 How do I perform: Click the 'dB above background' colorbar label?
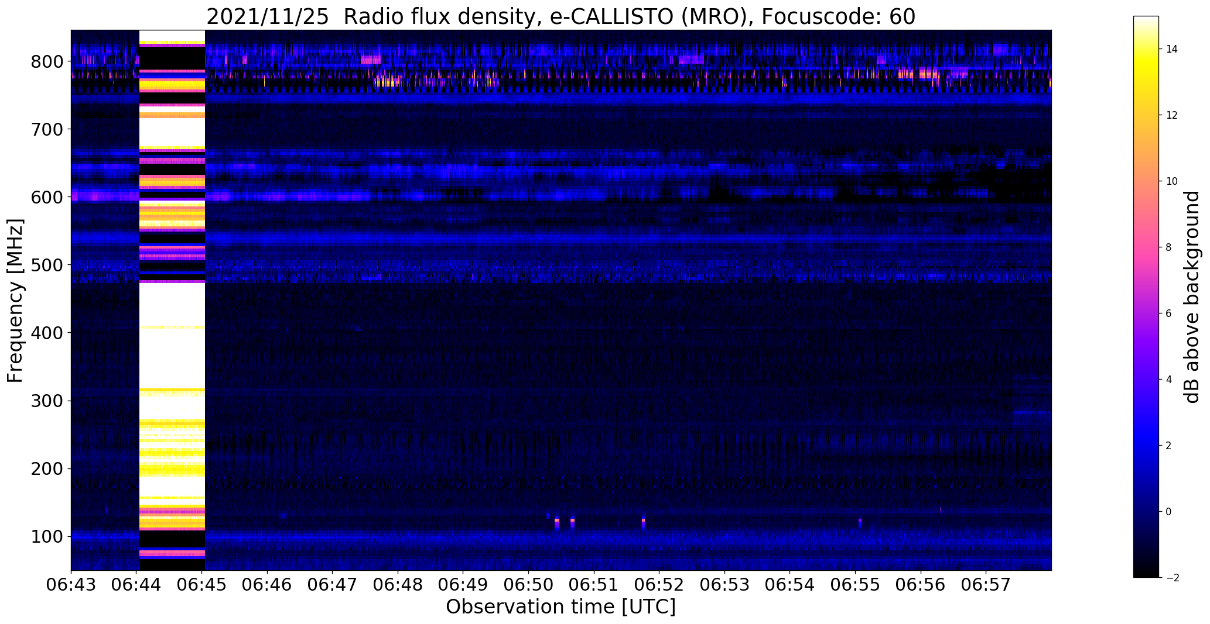click(x=1191, y=297)
